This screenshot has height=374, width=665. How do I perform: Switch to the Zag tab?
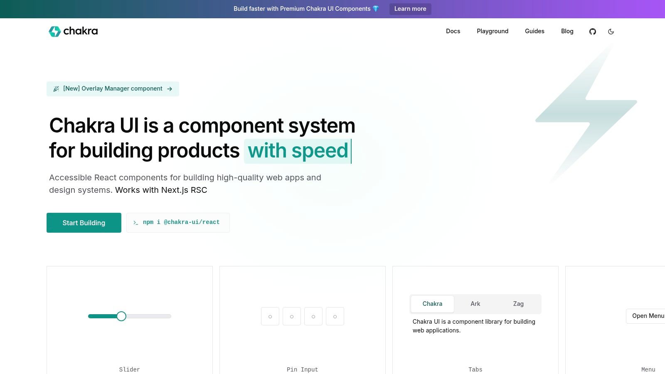[518, 304]
